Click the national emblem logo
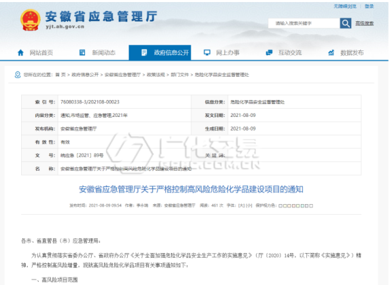This screenshot has height=287, width=392. (30, 20)
